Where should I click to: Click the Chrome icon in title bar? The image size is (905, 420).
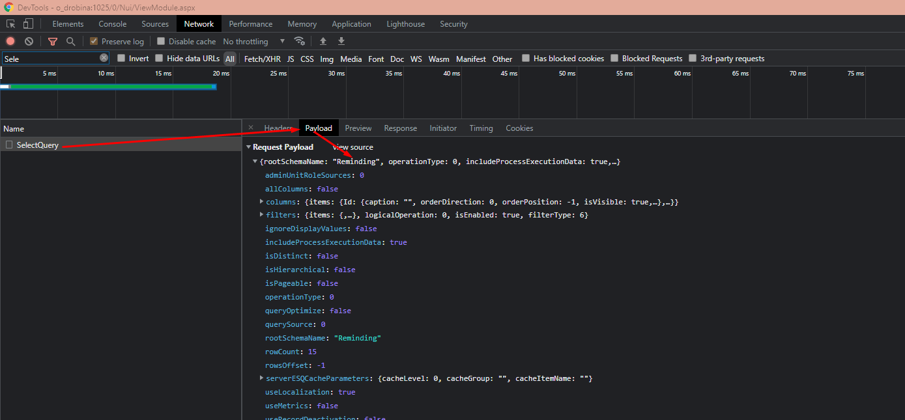(x=9, y=7)
